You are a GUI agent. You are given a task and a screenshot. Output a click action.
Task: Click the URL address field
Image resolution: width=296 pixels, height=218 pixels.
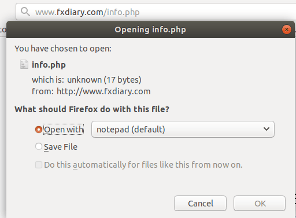click(x=156, y=12)
